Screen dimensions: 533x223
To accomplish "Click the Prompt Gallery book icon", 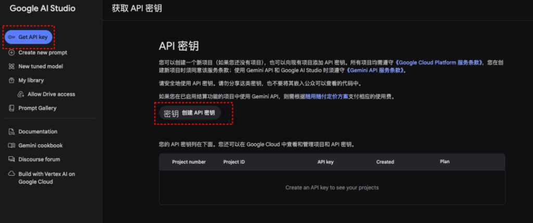I will tap(12, 108).
